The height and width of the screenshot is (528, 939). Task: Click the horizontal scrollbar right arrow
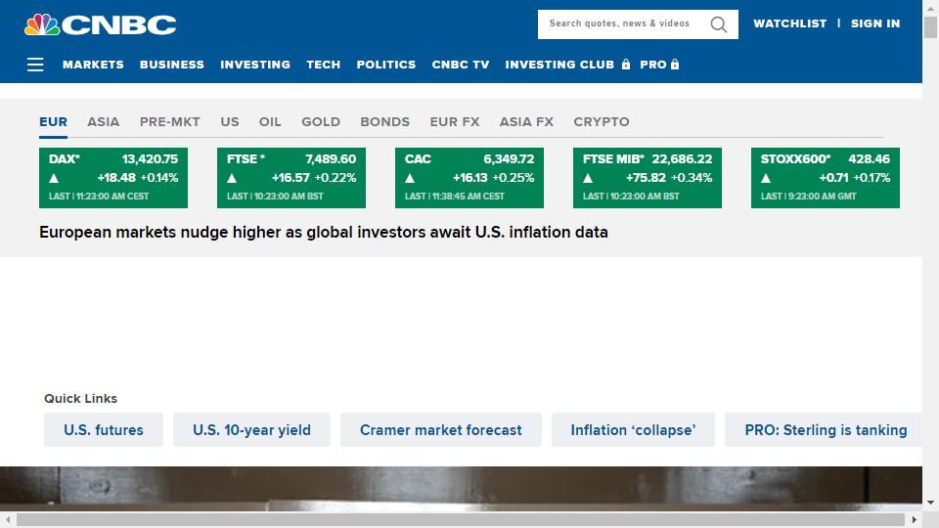915,519
